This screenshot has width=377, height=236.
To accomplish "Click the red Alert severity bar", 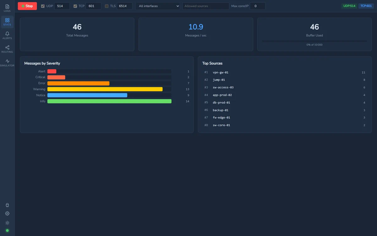I will pos(52,71).
